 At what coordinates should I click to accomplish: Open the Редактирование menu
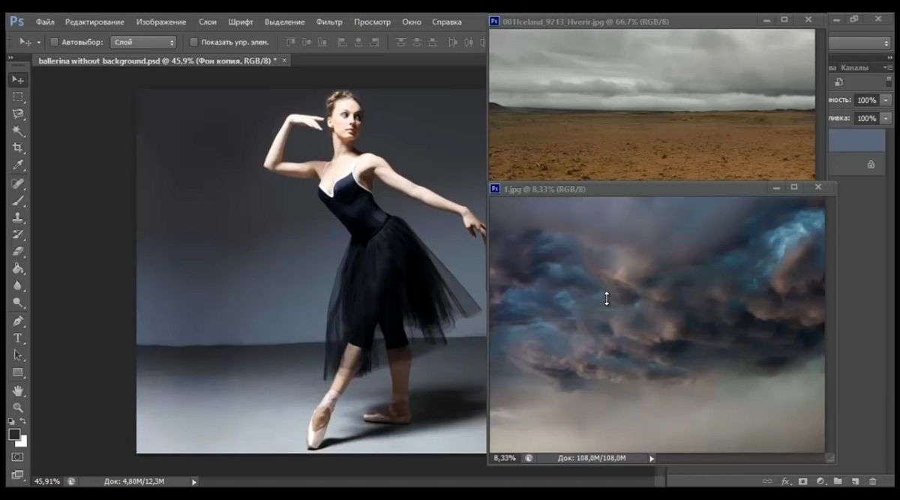pos(94,22)
